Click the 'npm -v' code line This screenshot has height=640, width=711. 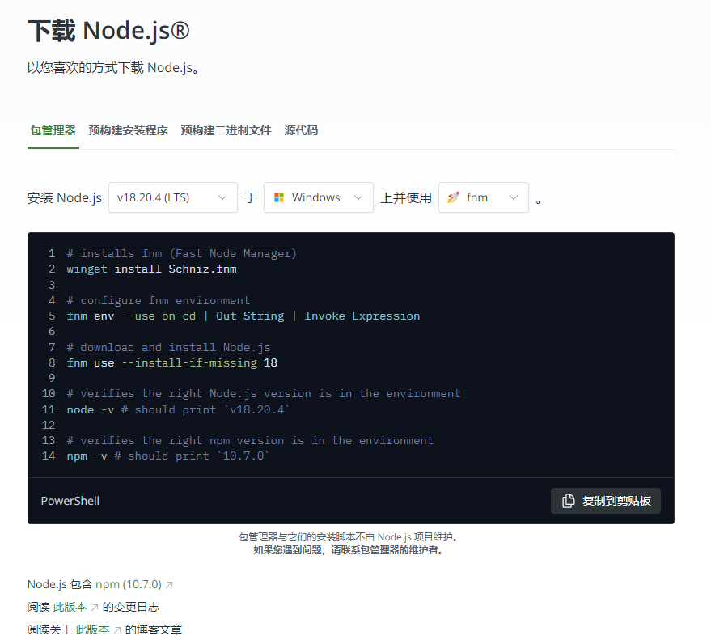[x=167, y=456]
